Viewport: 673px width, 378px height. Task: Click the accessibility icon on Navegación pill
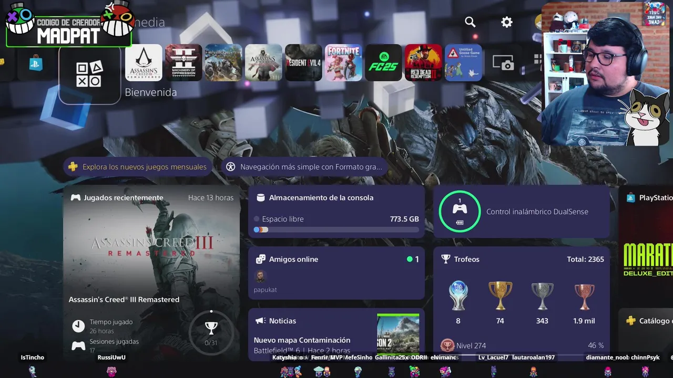(230, 167)
